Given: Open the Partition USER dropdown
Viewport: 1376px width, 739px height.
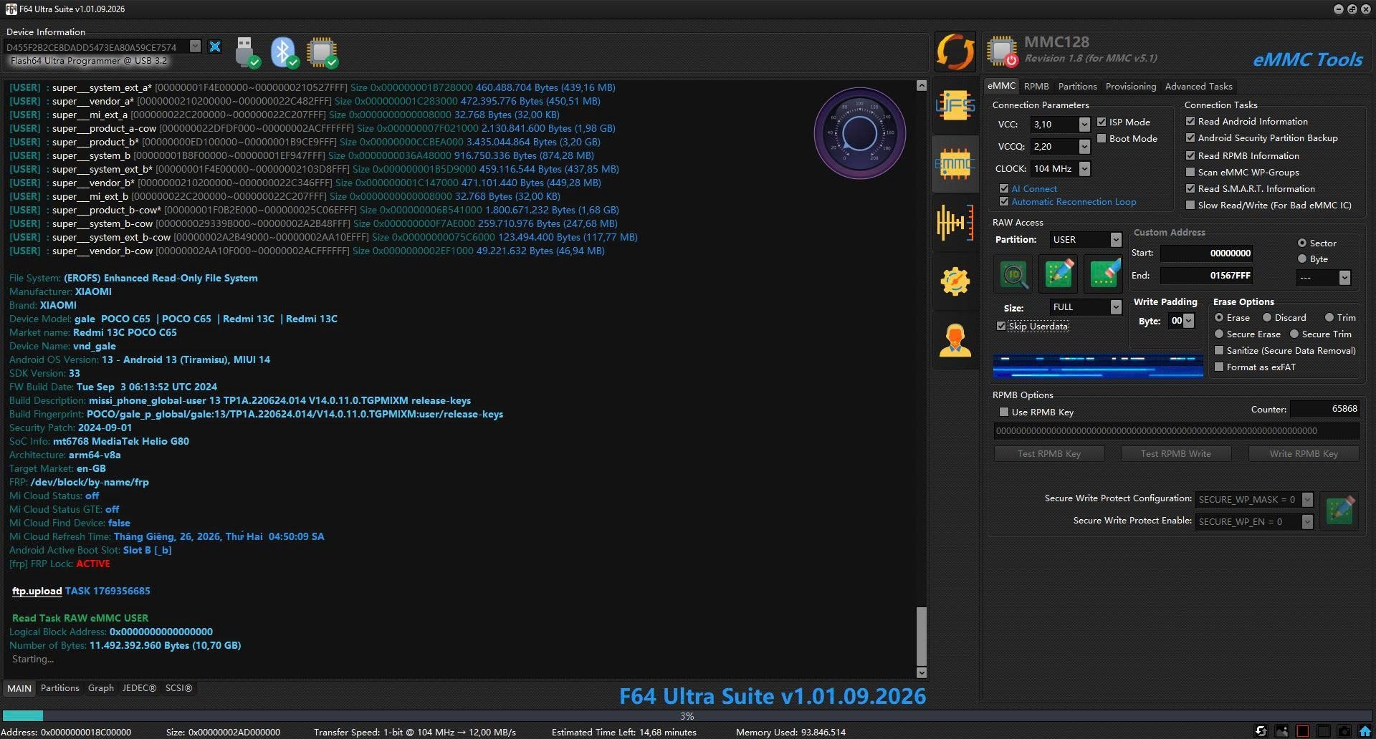Looking at the screenshot, I should tap(1116, 239).
